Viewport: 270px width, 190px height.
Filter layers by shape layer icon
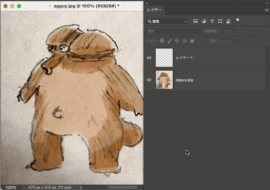[x=220, y=21]
